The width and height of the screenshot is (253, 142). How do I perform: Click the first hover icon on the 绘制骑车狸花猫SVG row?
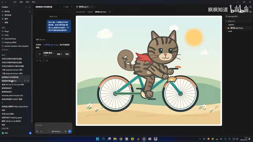(25, 81)
